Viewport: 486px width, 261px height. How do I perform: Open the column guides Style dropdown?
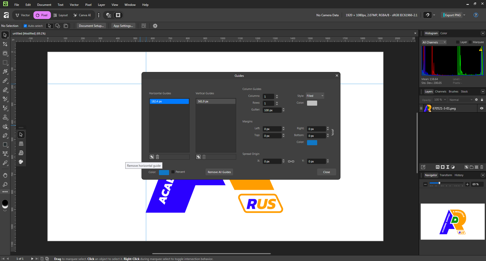coord(315,96)
